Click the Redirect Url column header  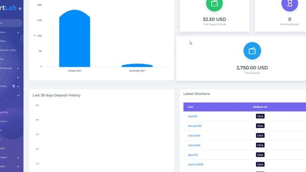pos(260,107)
